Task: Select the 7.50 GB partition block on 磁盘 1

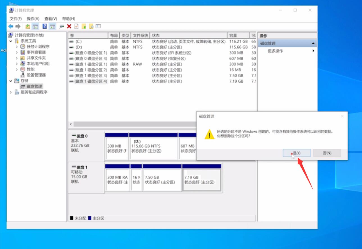Action: pyautogui.click(x=162, y=178)
